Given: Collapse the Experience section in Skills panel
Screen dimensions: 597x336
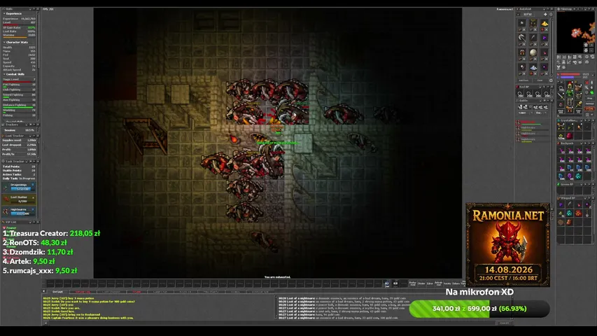Looking at the screenshot, I should tap(4, 14).
